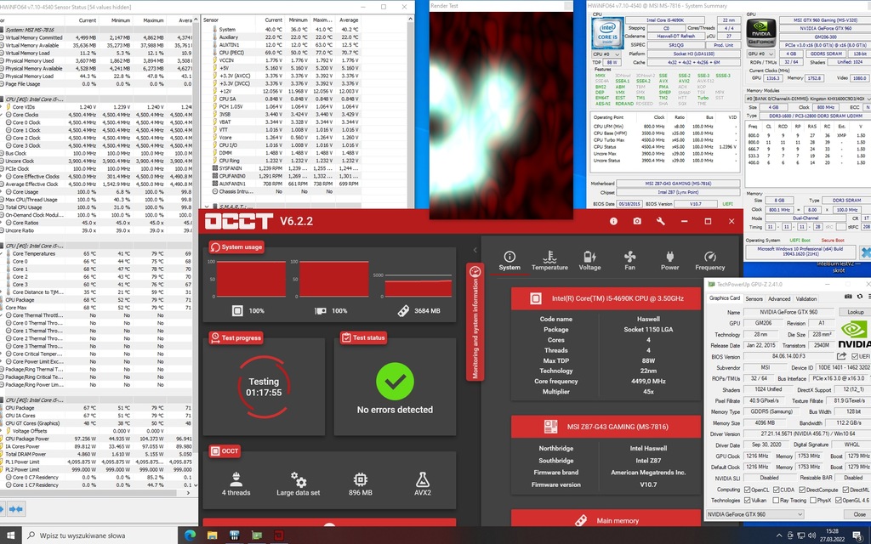871x544 pixels.
Task: Open GPU-Z Sensors tab
Action: pos(754,298)
